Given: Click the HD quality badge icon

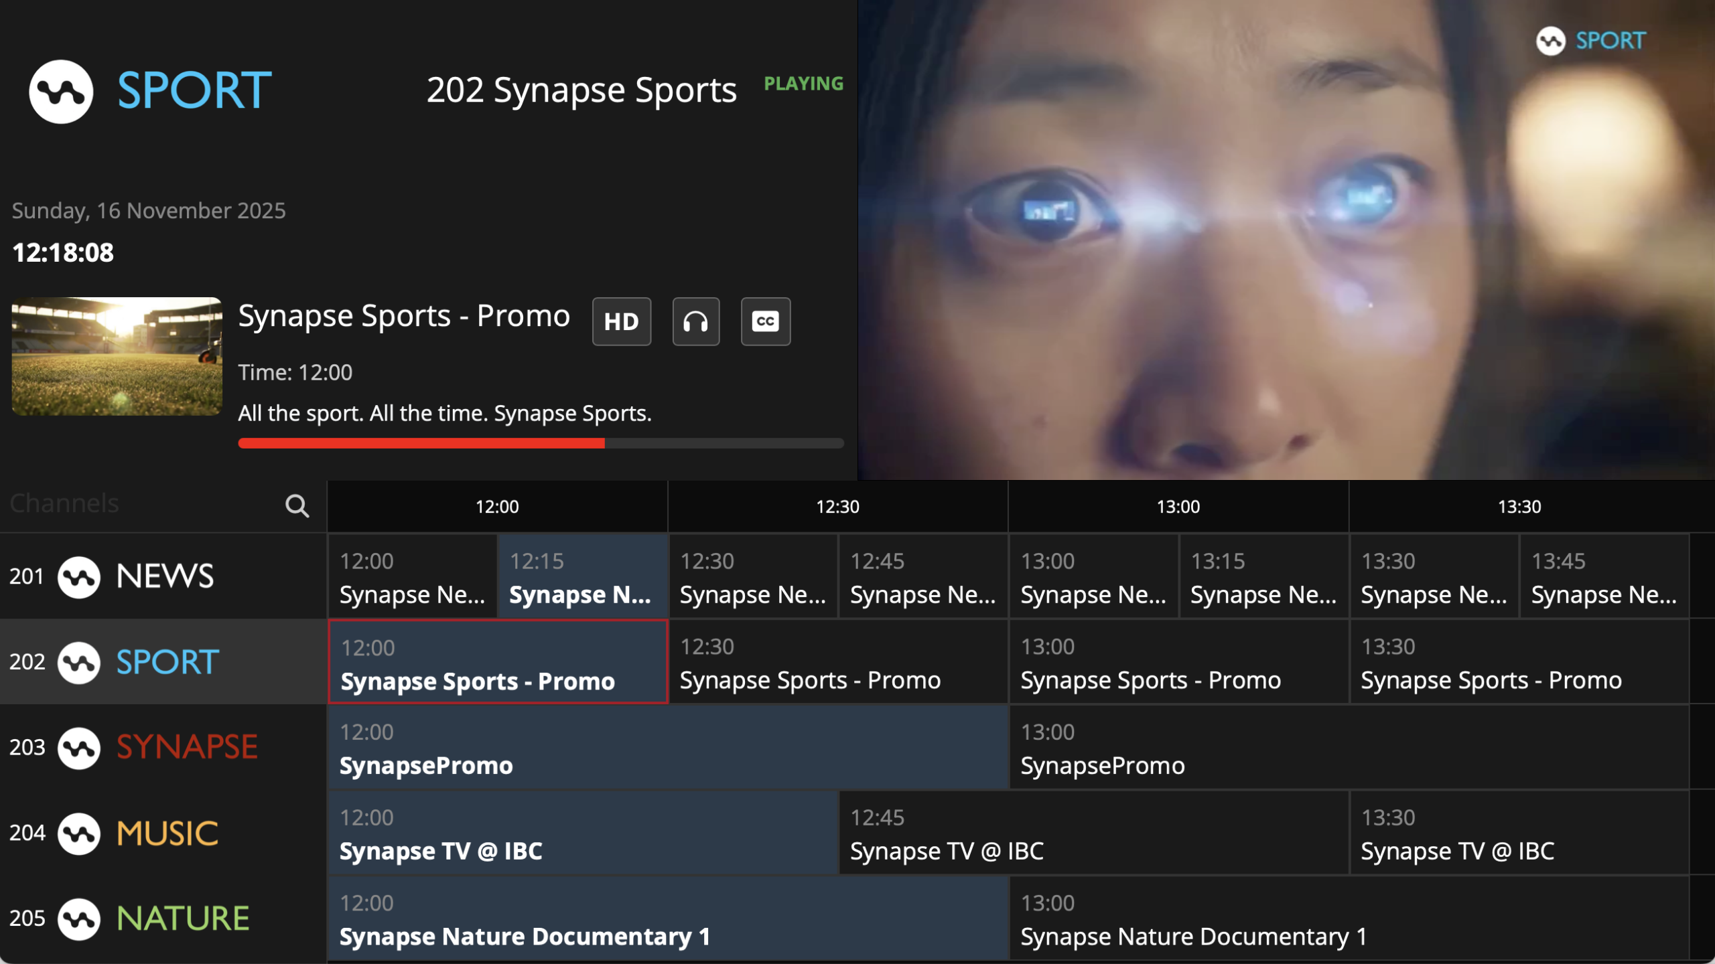Looking at the screenshot, I should [621, 321].
